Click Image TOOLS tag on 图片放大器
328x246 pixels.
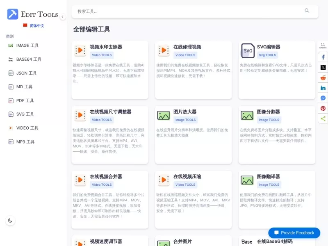click(x=185, y=120)
